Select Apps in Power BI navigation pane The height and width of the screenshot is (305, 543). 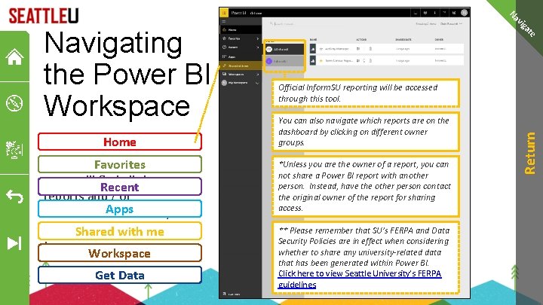(x=241, y=56)
